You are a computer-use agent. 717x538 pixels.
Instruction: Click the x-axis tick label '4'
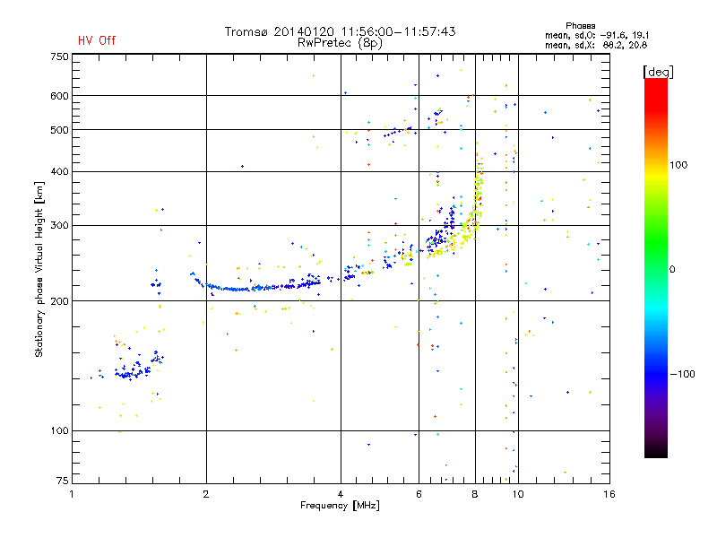[x=341, y=494]
